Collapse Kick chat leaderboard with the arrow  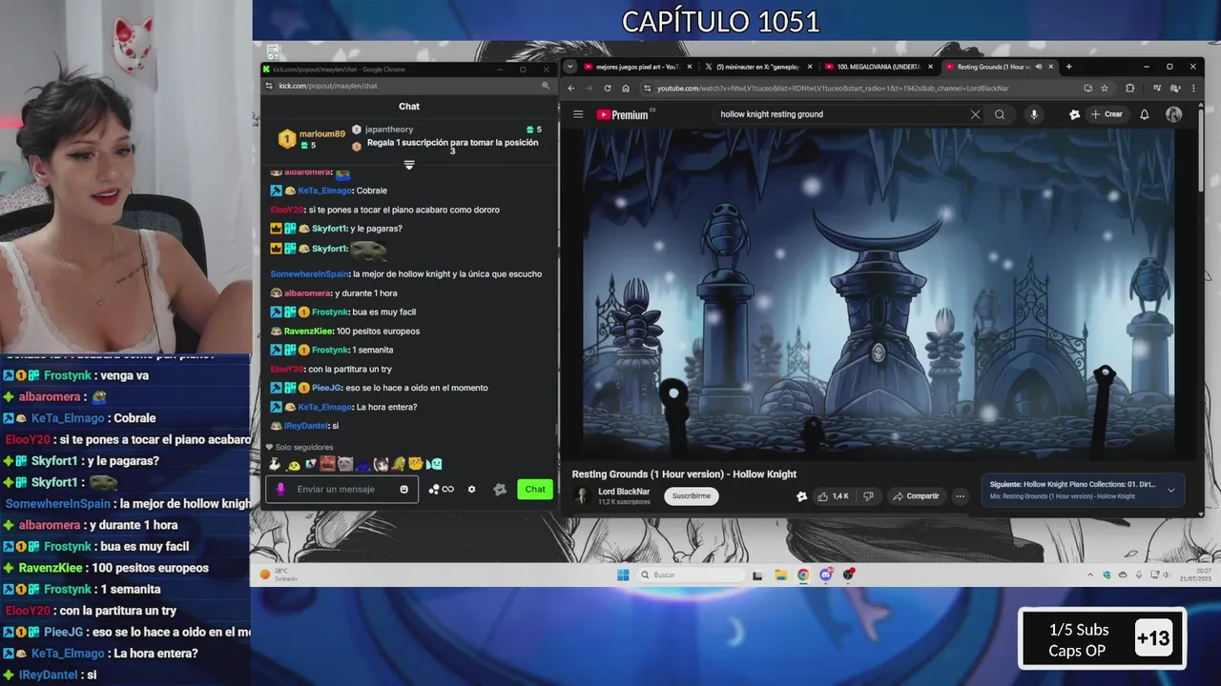point(409,165)
